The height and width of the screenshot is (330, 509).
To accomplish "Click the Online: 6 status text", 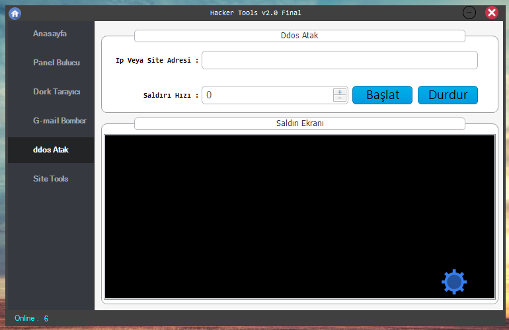I will pyautogui.click(x=32, y=318).
